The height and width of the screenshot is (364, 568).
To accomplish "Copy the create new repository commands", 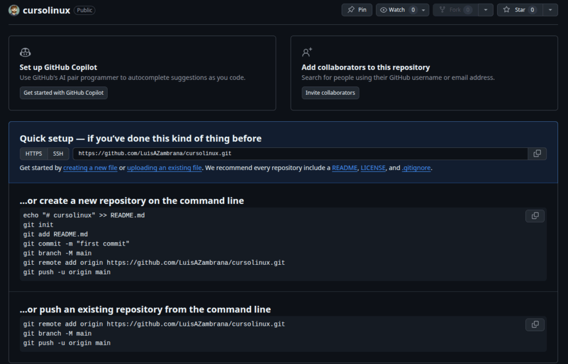I will pos(535,216).
